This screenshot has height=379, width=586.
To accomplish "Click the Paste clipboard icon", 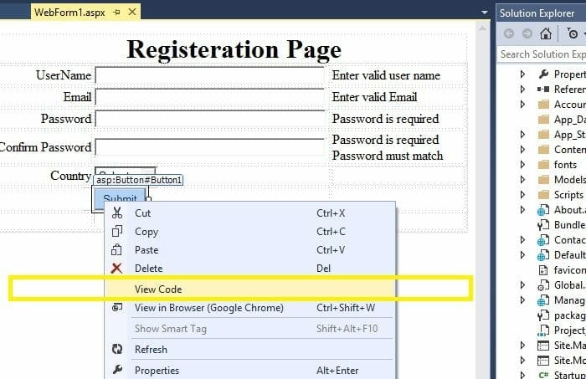I will tap(117, 250).
